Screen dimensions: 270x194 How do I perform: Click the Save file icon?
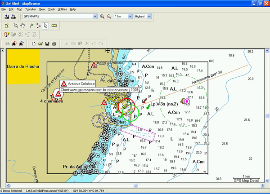47,44
